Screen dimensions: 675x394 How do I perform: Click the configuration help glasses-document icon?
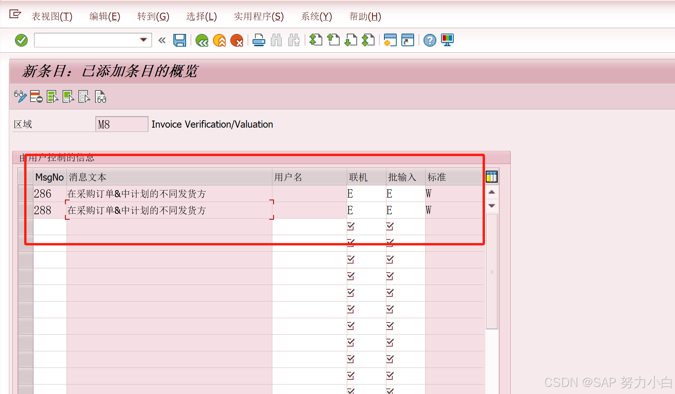[x=101, y=96]
